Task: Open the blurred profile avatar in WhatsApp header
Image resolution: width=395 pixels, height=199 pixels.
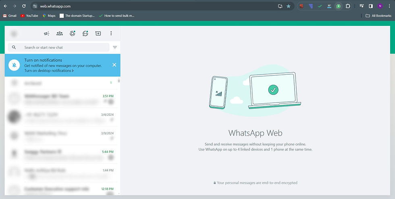Action: point(14,34)
